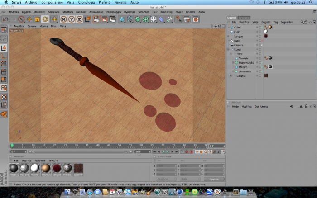The width and height of the screenshot is (317, 198).
Task: Toggle the X axis lock icon
Action: point(63,19)
